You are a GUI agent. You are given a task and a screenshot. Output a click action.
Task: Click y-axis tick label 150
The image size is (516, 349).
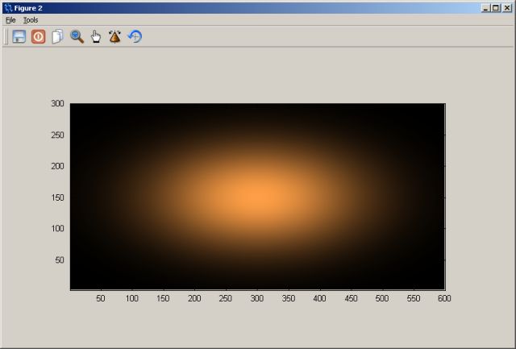pyautogui.click(x=57, y=197)
